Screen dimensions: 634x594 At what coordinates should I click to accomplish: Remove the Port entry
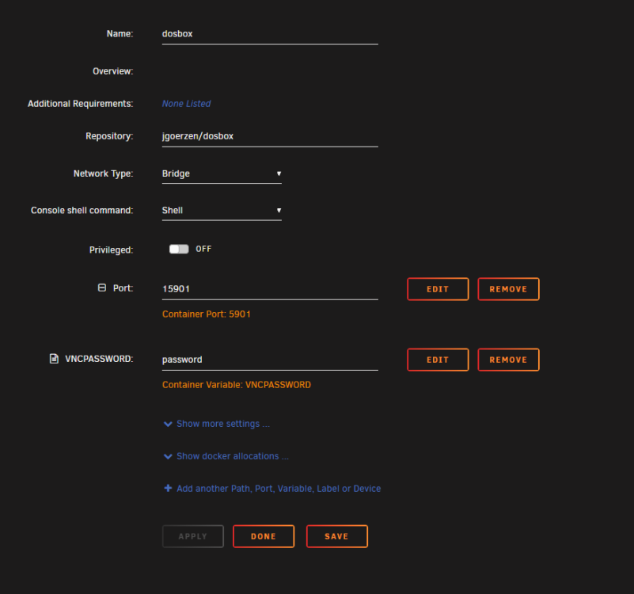point(508,289)
